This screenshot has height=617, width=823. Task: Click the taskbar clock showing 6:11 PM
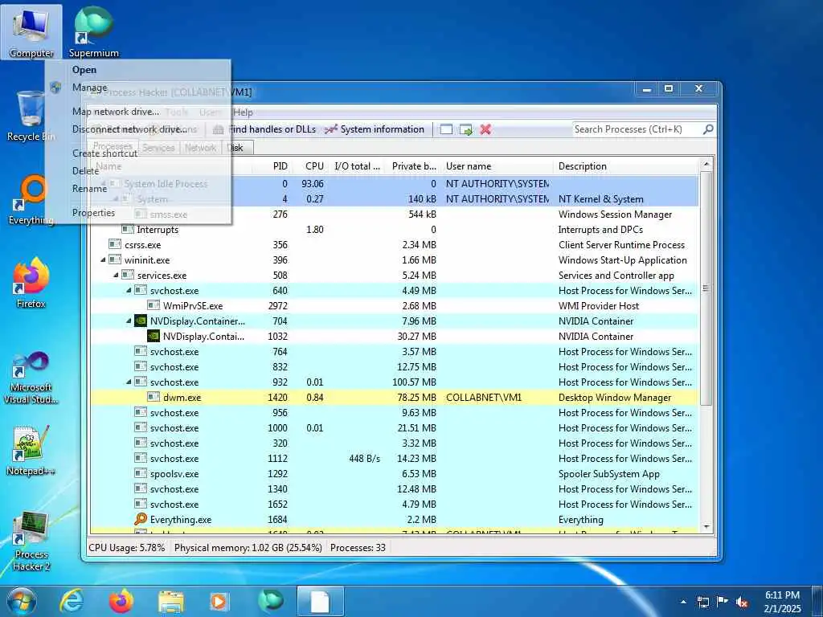782,602
